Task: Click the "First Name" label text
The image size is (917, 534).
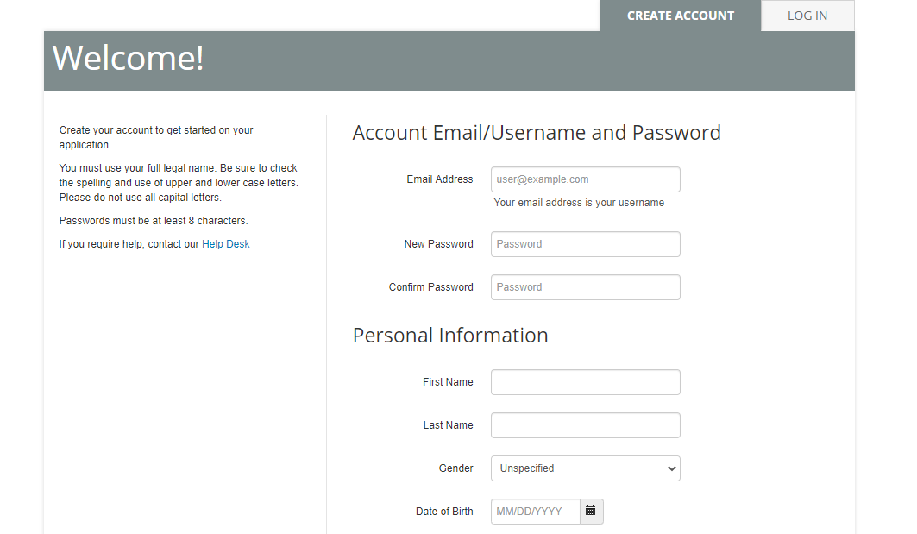Action: tap(448, 382)
